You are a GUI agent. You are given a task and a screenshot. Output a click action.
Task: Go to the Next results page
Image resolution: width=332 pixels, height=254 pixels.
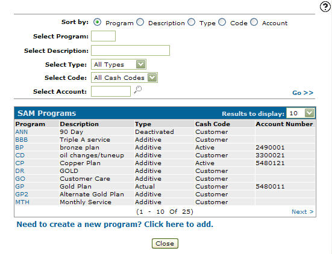[x=302, y=211]
